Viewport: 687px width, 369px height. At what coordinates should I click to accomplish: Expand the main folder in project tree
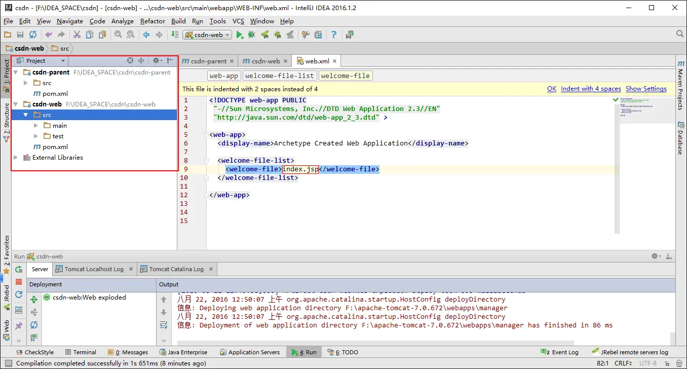[x=36, y=126]
